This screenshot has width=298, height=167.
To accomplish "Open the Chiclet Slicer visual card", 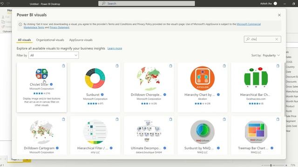I will [x=41, y=88].
